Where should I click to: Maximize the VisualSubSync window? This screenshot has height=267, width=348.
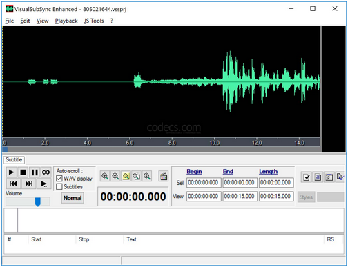point(313,9)
